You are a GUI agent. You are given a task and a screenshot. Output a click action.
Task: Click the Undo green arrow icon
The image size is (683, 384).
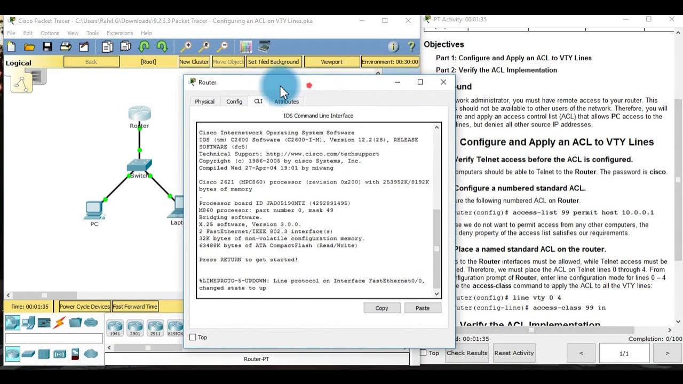[144, 47]
